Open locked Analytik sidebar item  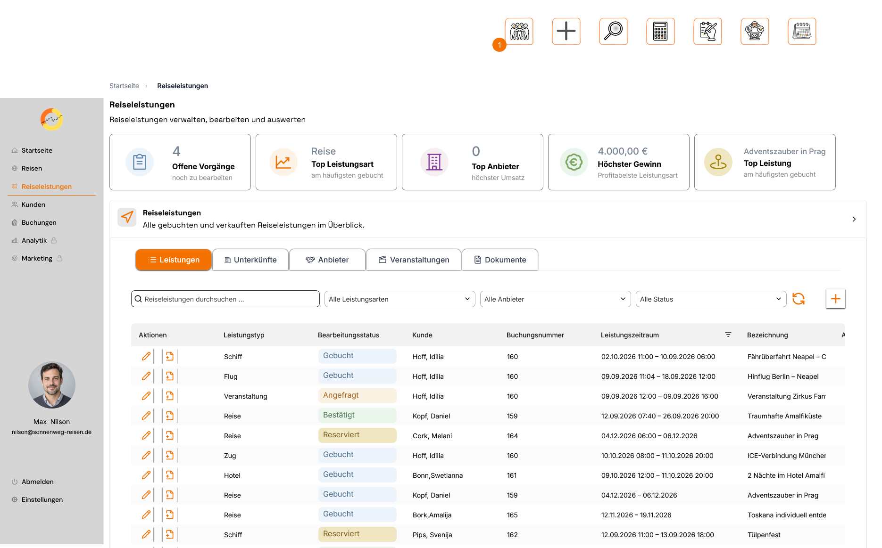34,240
